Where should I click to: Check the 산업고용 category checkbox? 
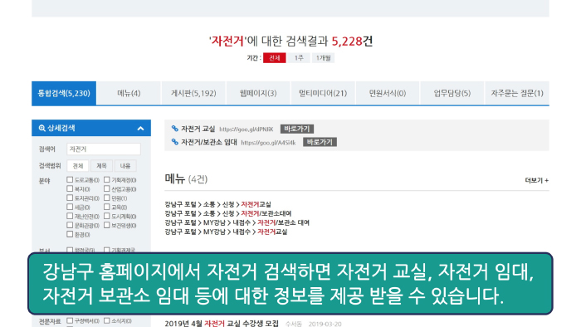click(x=107, y=189)
